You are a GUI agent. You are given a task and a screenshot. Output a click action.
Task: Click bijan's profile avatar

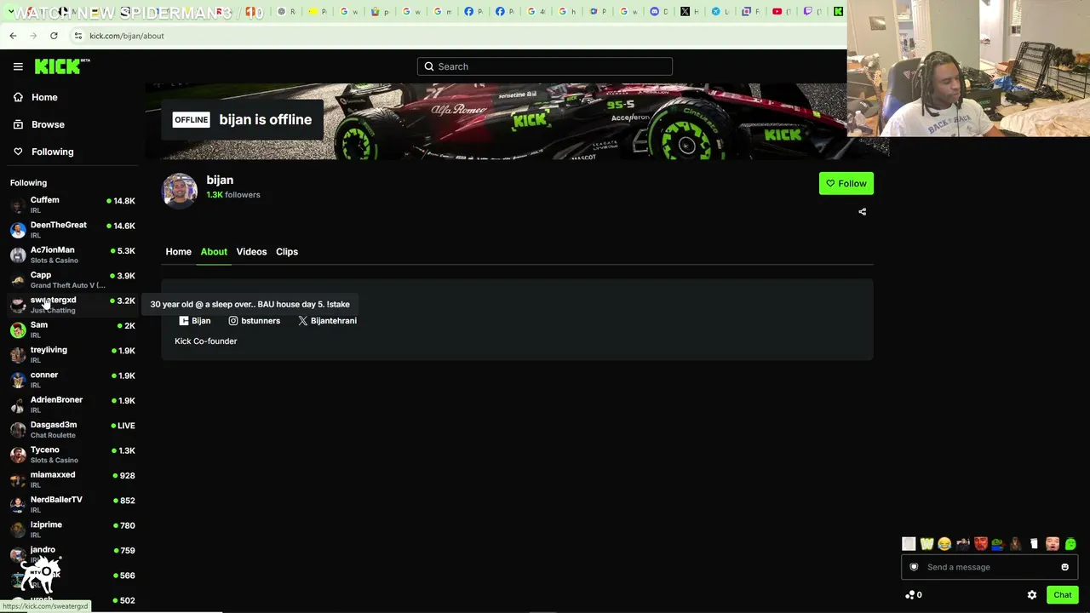coord(180,191)
